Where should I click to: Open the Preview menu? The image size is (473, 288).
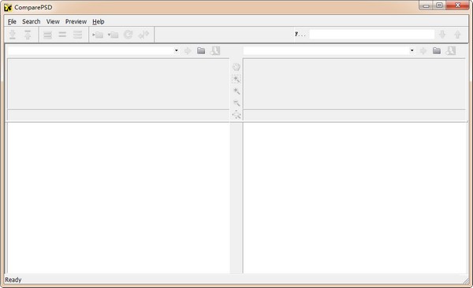(x=76, y=21)
